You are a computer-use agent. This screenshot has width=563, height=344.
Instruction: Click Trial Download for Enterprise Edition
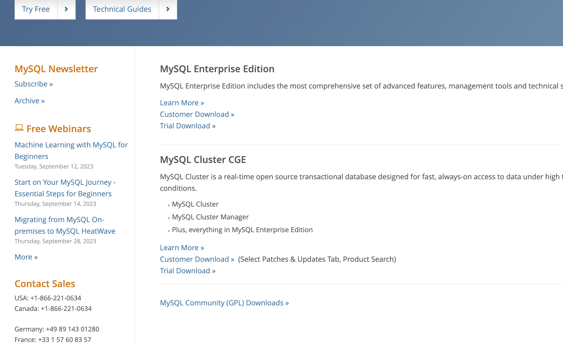pos(187,126)
